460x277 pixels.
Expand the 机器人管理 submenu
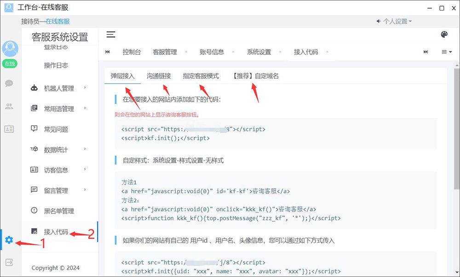click(58, 88)
